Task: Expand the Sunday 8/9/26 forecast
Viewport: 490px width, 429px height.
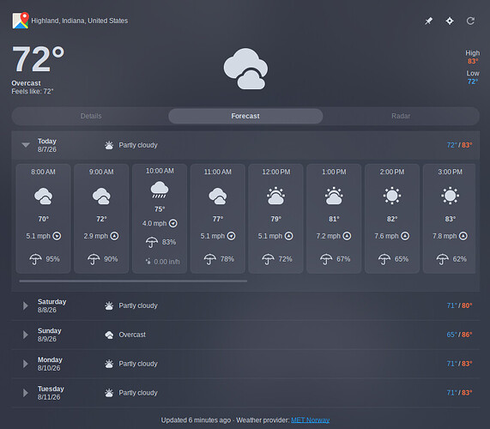Action: coord(26,335)
